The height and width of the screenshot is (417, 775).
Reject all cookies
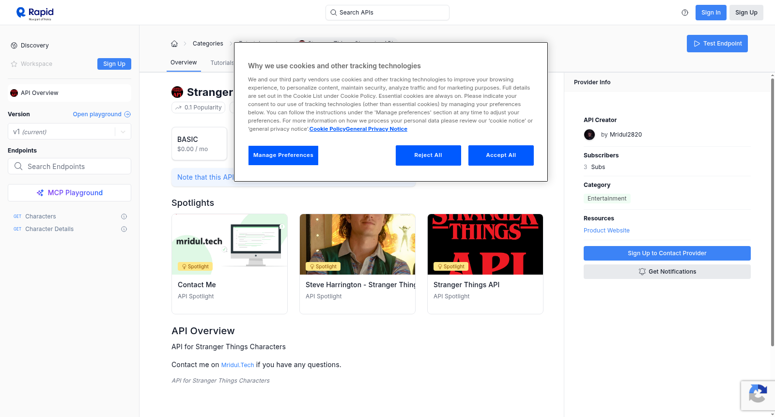coord(428,155)
